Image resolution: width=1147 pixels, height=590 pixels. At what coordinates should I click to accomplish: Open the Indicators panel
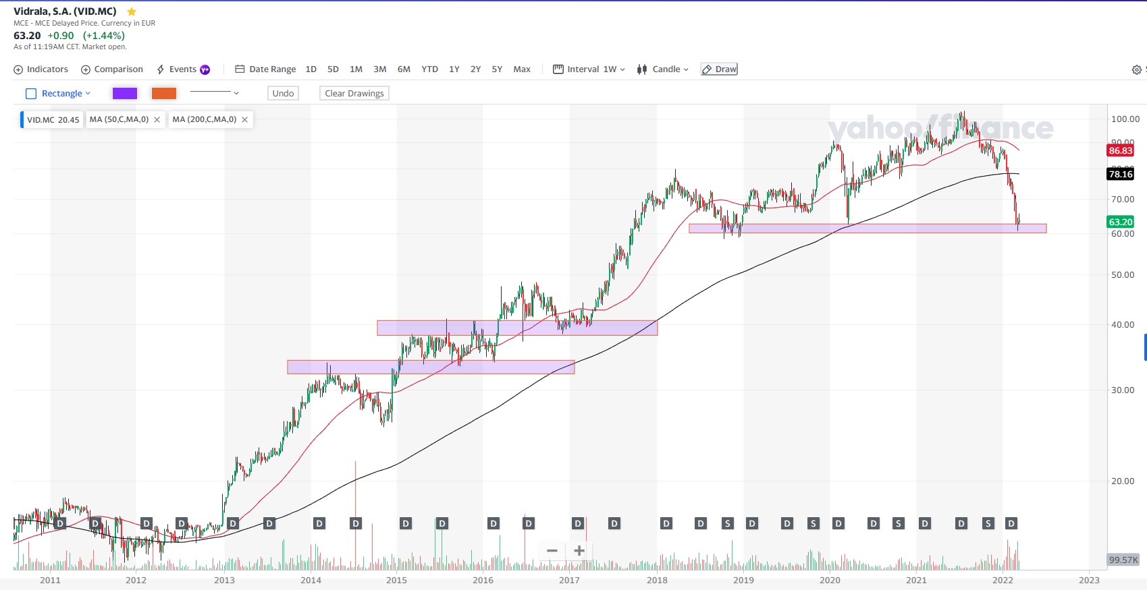pyautogui.click(x=41, y=69)
